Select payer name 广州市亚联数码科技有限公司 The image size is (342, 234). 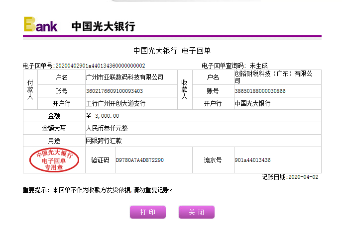(124, 77)
